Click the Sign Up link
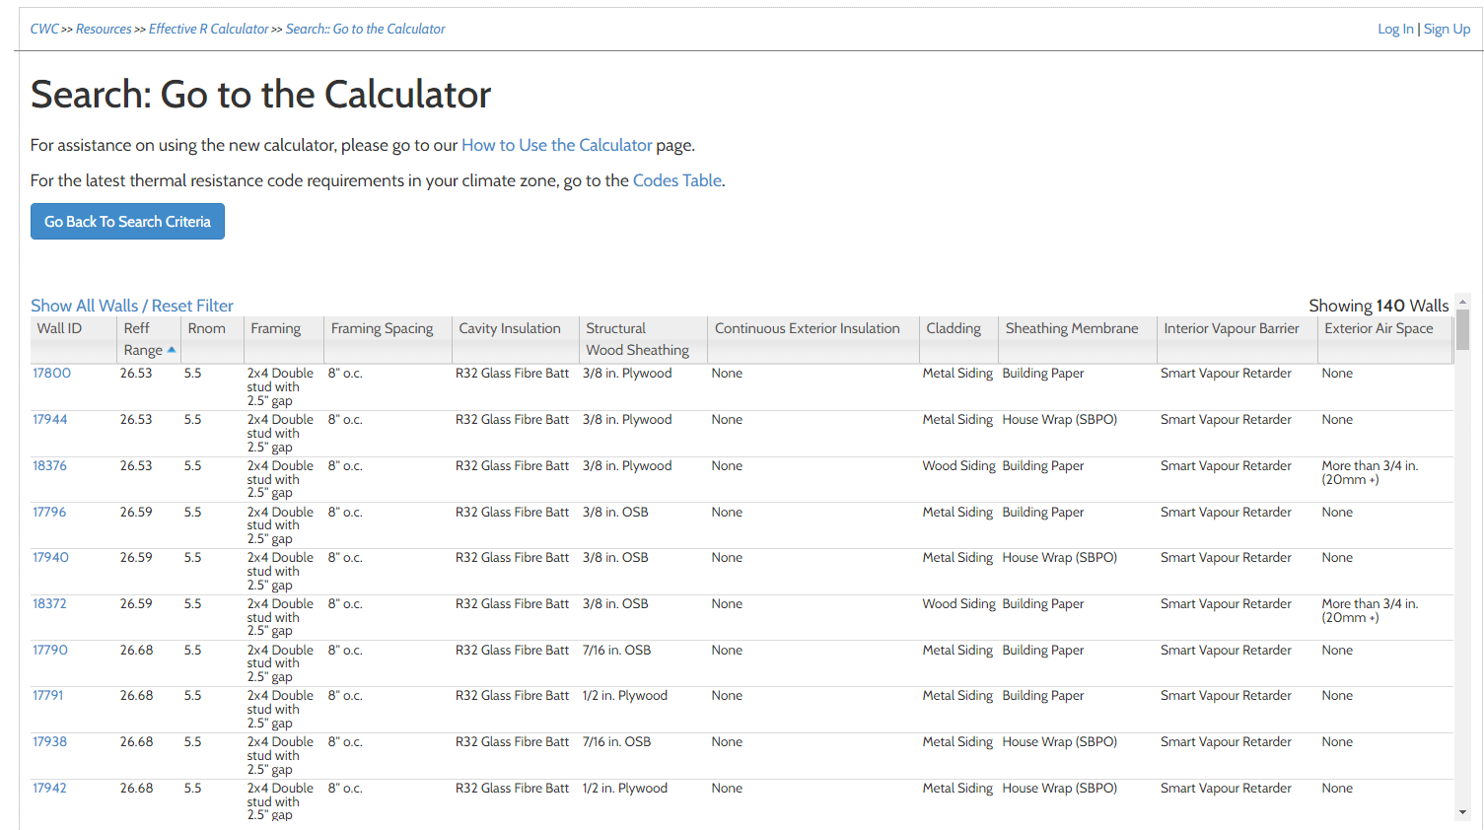This screenshot has width=1484, height=830. 1447,29
